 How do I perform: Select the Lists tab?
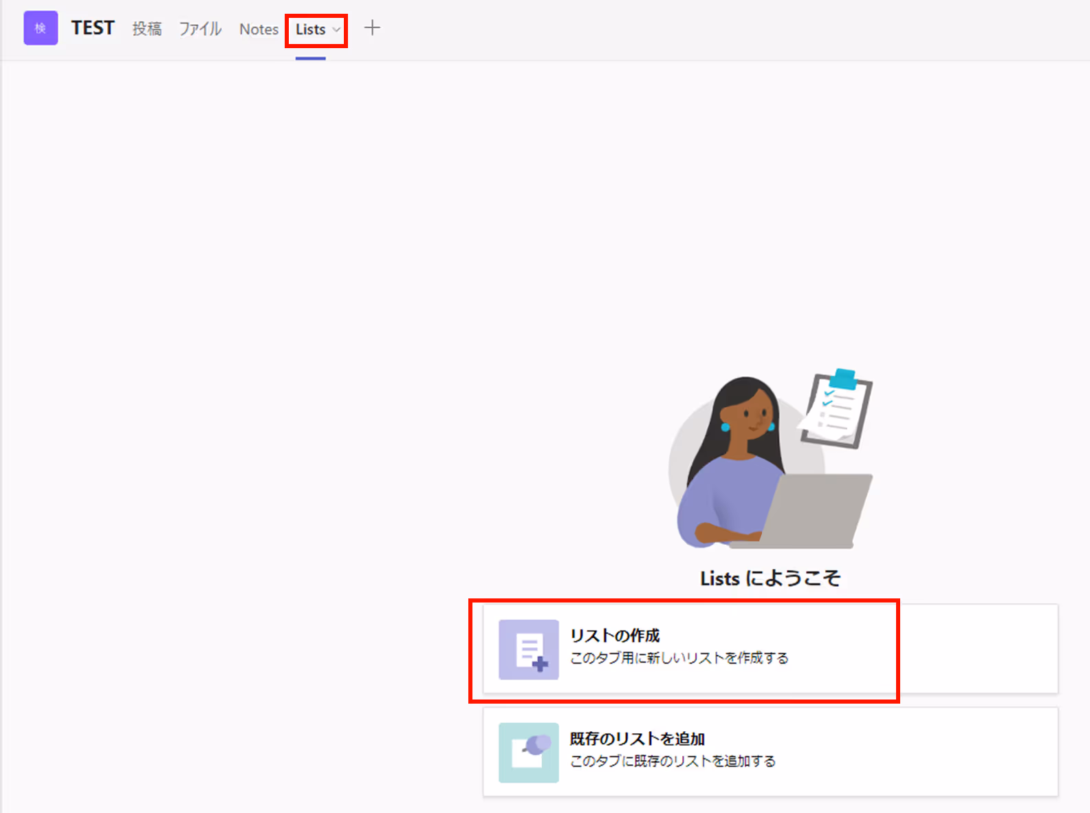coord(310,30)
